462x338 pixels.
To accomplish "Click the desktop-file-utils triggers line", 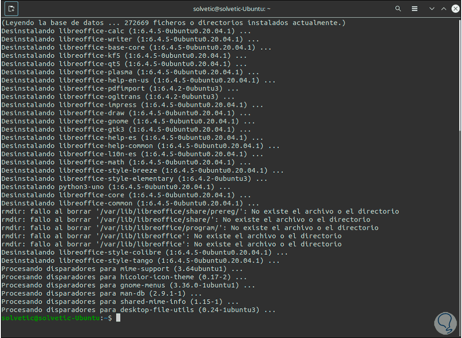I will (x=138, y=310).
